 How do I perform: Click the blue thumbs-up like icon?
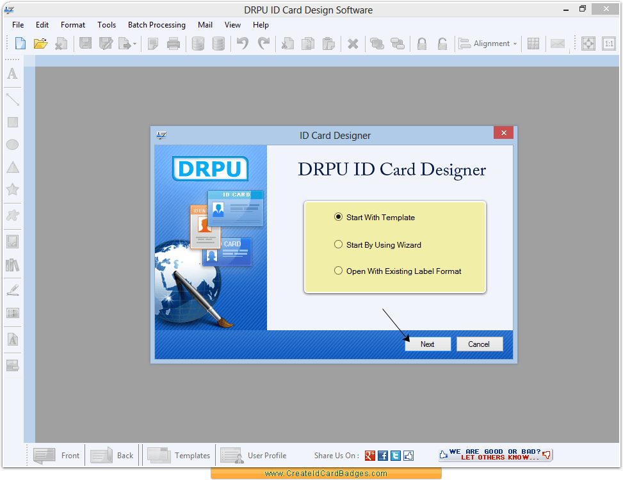click(409, 456)
